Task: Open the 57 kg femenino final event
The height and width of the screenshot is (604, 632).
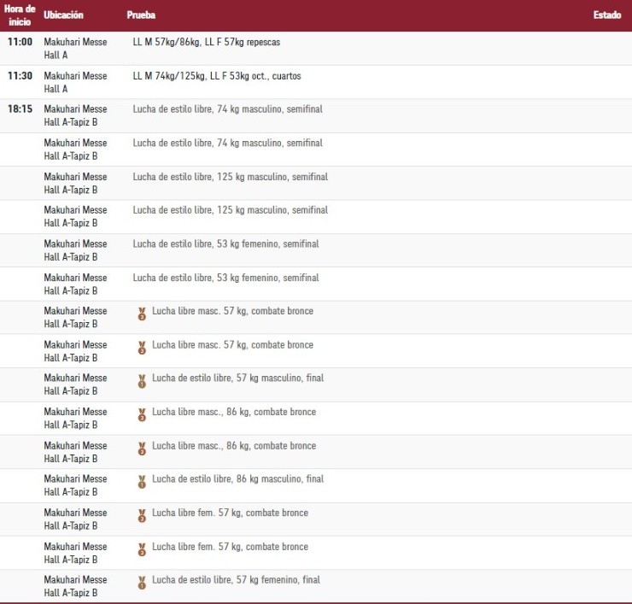Action: pyautogui.click(x=236, y=580)
